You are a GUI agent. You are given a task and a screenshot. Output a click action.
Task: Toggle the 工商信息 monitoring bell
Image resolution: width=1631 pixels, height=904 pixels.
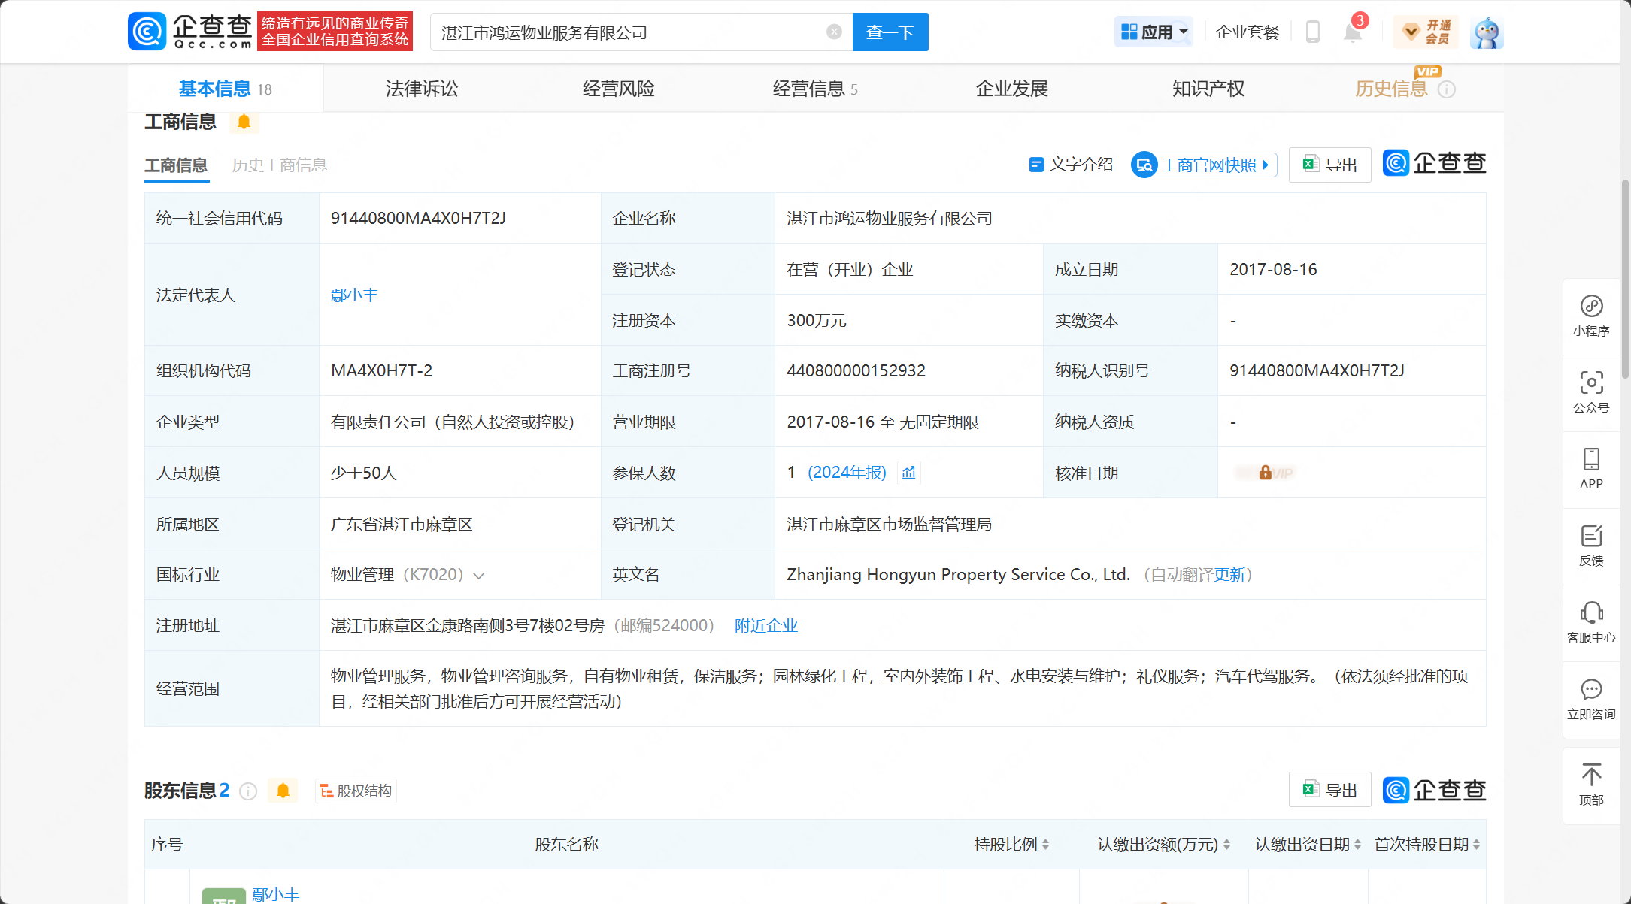tap(244, 122)
